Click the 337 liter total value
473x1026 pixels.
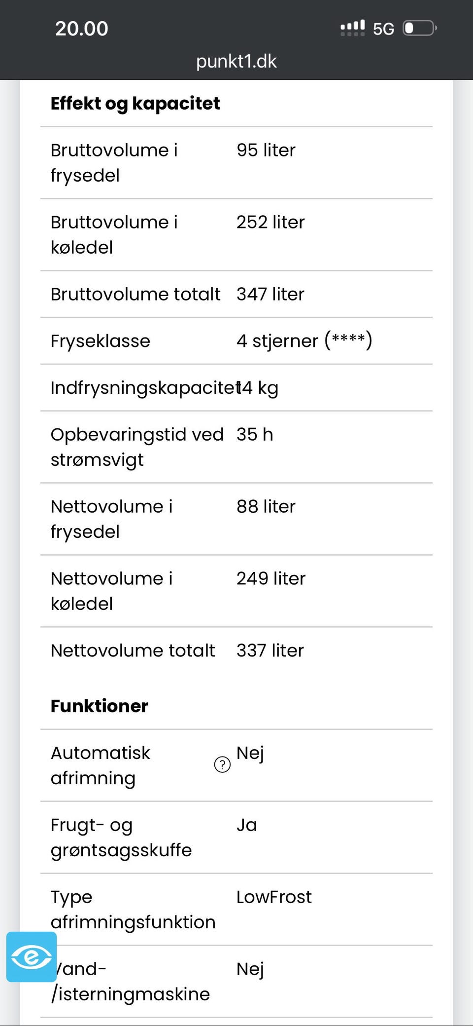click(270, 650)
